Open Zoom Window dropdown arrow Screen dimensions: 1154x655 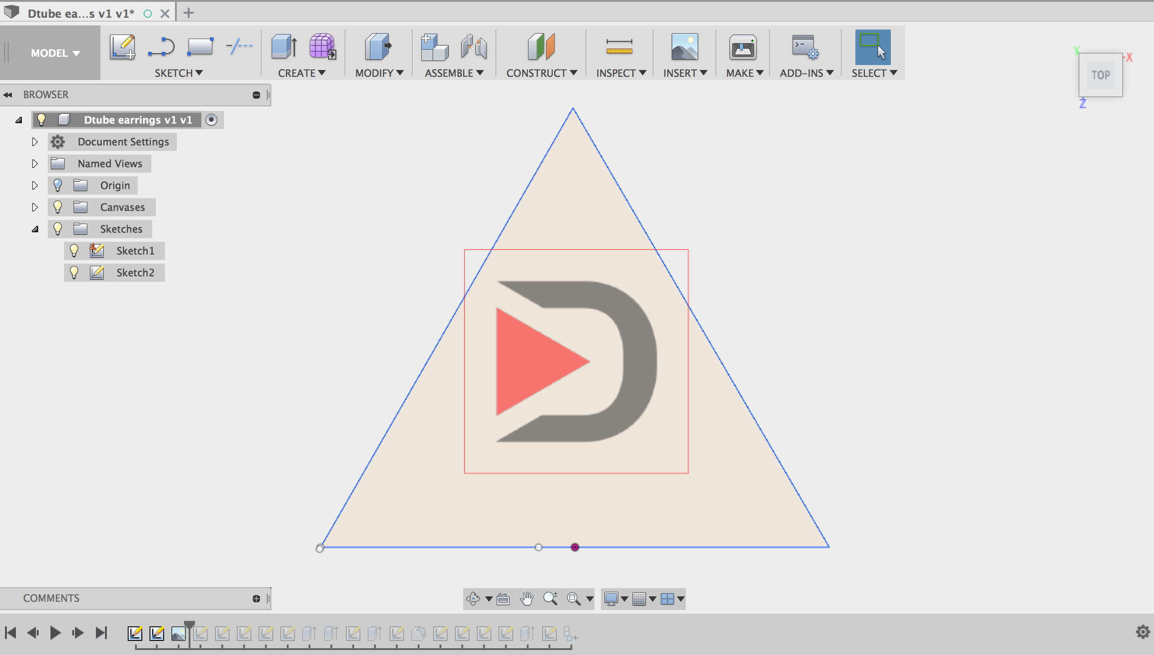(589, 599)
